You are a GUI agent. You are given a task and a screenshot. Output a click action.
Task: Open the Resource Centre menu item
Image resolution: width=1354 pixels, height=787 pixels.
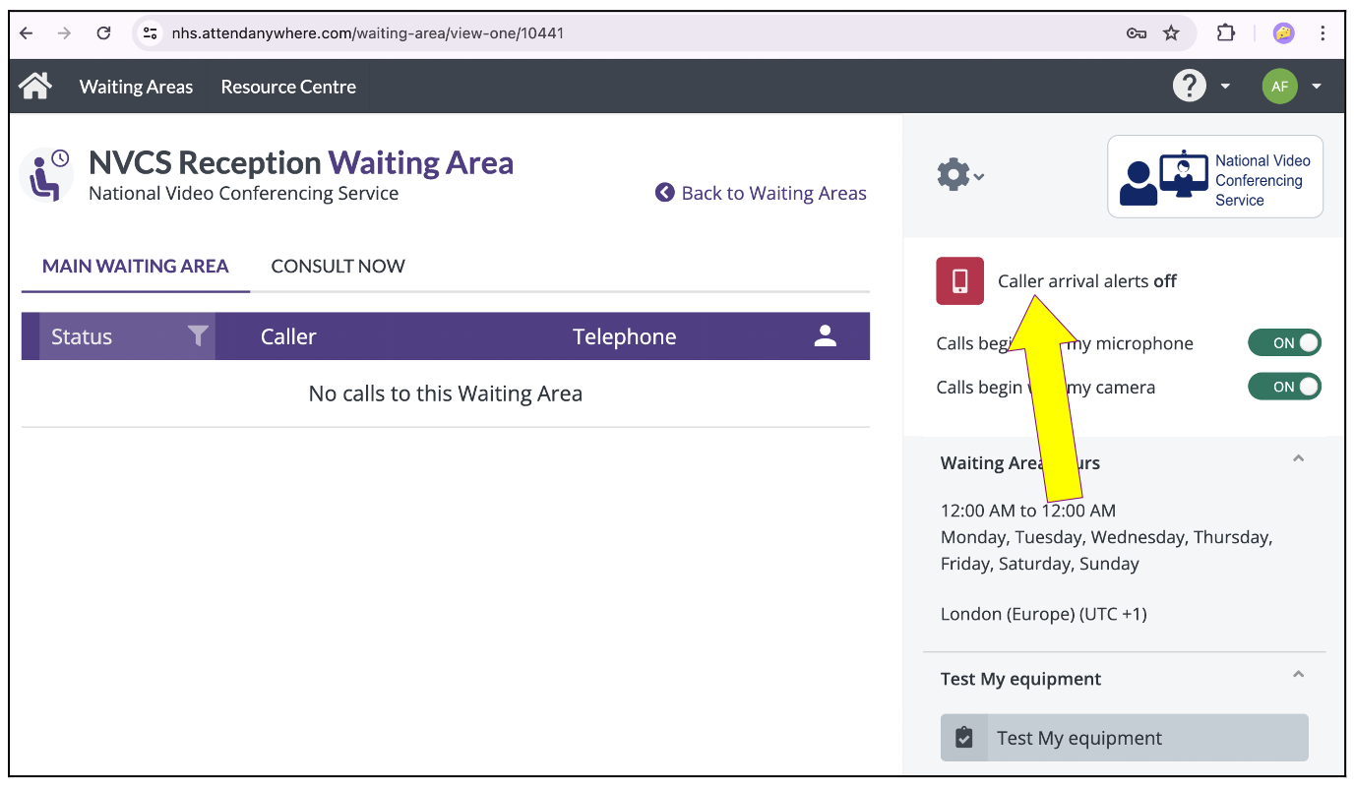(287, 86)
